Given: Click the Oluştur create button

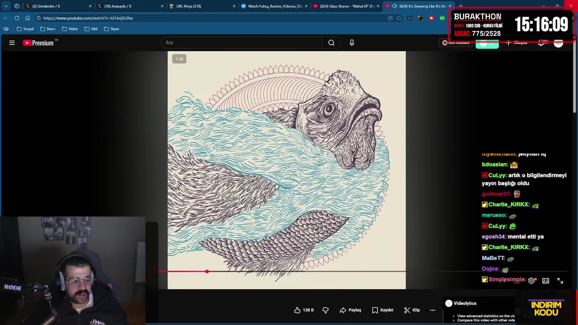Looking at the screenshot, I should (x=517, y=43).
